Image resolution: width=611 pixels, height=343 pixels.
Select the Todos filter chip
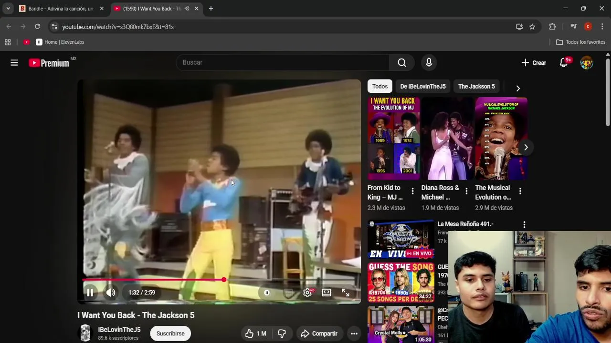(x=380, y=86)
